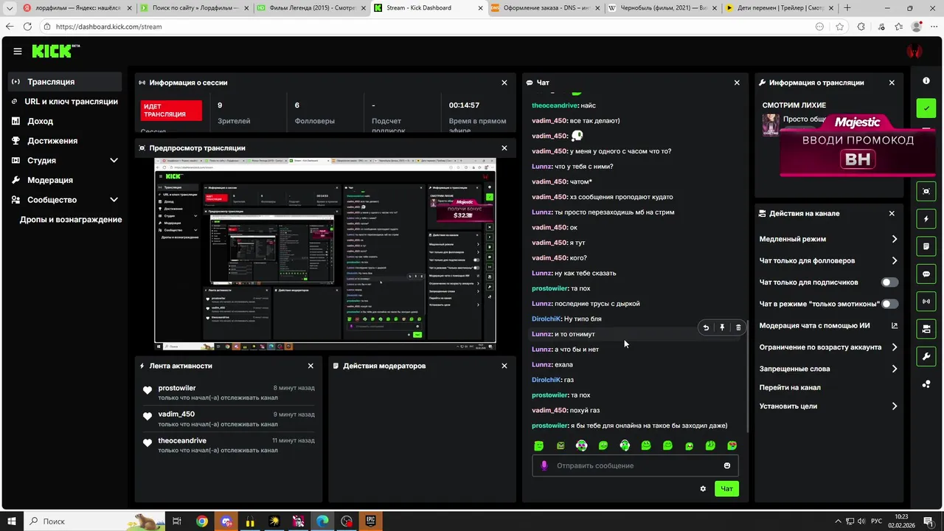Click Перейти на канал link
This screenshot has width=944, height=531.
[790, 387]
